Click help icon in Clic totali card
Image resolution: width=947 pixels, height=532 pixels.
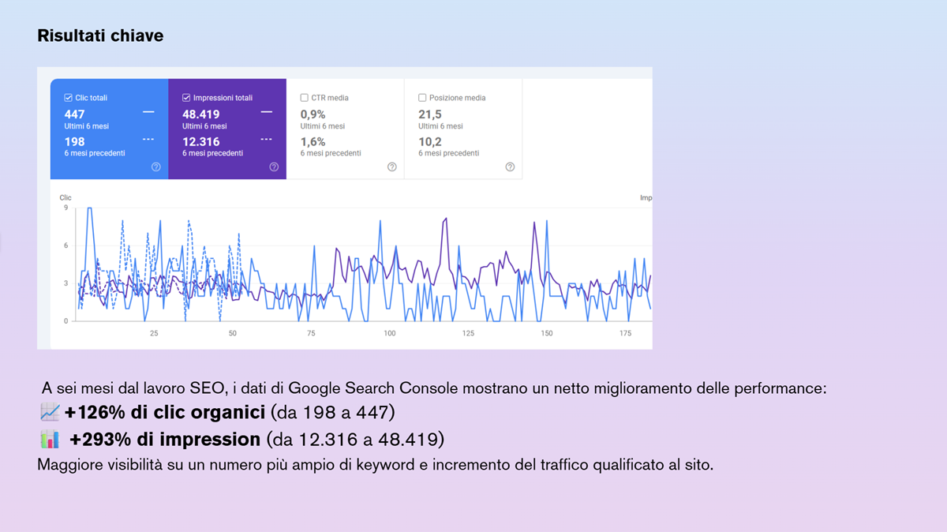pyautogui.click(x=155, y=167)
